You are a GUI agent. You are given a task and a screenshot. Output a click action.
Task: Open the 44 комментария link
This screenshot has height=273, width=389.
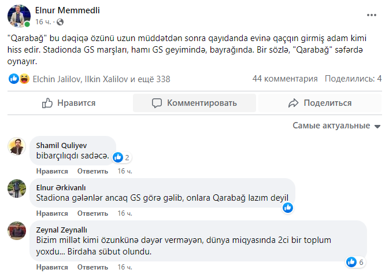pyautogui.click(x=285, y=79)
